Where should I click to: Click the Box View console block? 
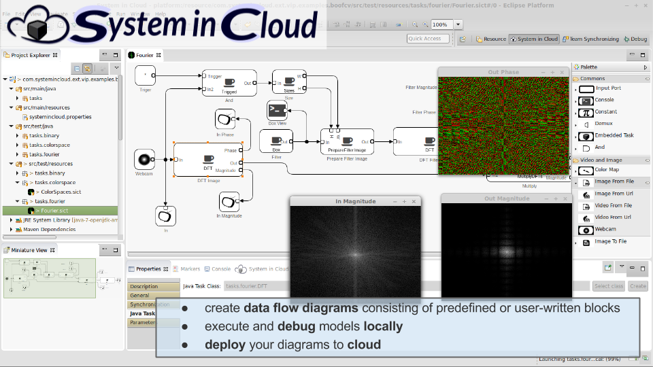pyautogui.click(x=277, y=110)
